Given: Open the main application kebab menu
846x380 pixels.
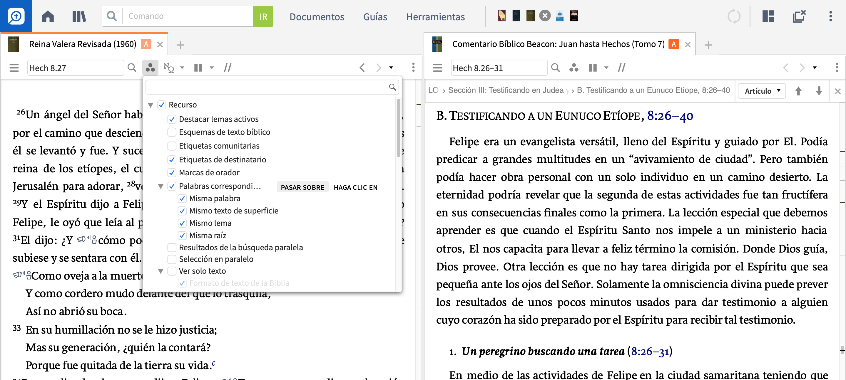Looking at the screenshot, I should click(x=830, y=16).
